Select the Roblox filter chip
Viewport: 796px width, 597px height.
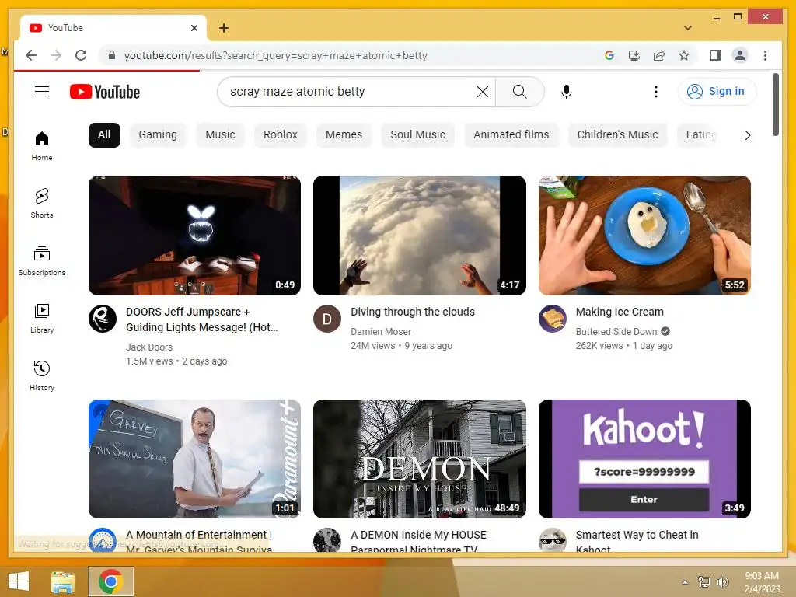coord(280,135)
